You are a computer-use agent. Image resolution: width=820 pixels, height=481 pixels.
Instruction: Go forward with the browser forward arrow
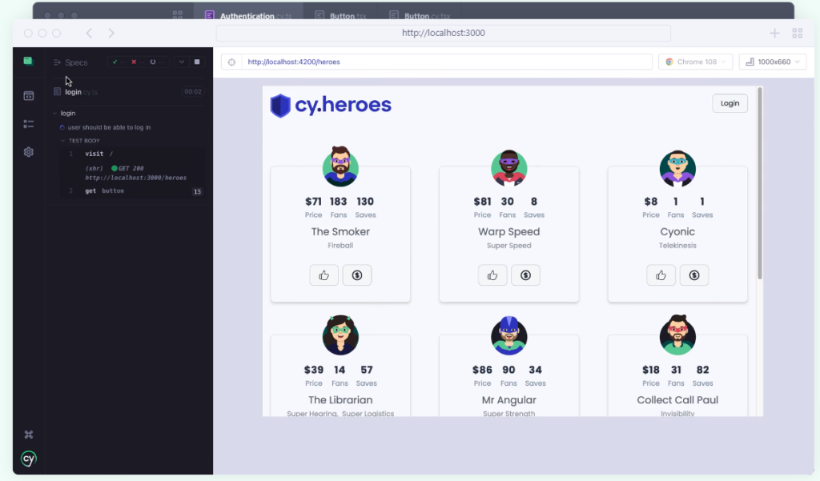pyautogui.click(x=111, y=34)
